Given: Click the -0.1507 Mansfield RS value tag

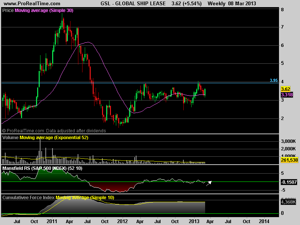Looking at the screenshot, I should pyautogui.click(x=289, y=182).
